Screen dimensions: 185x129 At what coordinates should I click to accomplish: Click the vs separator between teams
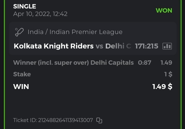coord(99,46)
